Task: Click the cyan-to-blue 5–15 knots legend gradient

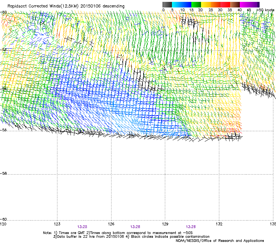Action: click(182, 4)
